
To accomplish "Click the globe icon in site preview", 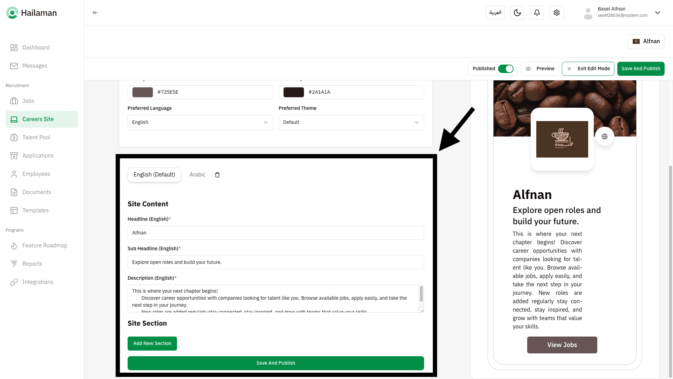I will click(604, 137).
